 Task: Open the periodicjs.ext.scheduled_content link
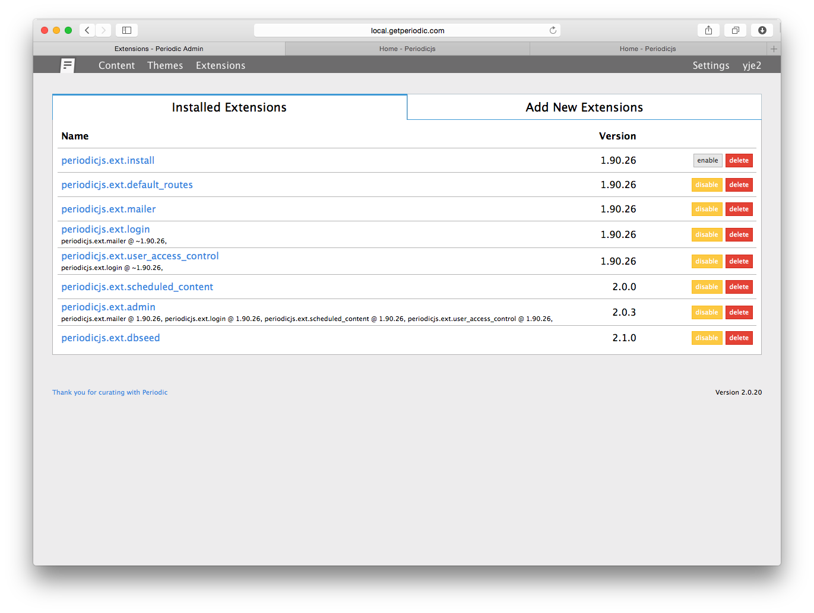(137, 287)
